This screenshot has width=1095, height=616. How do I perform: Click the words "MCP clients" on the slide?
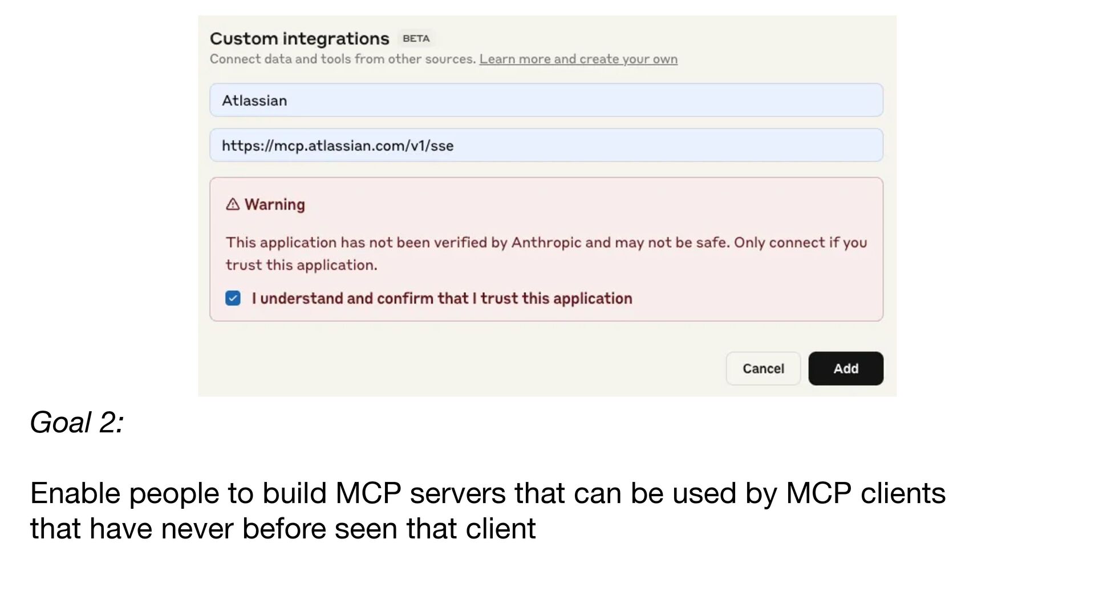(865, 493)
